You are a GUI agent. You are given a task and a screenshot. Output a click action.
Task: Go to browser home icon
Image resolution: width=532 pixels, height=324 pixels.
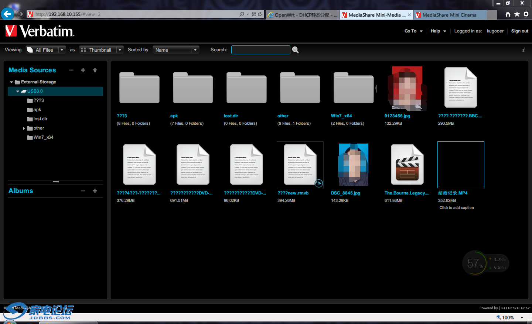click(x=508, y=14)
